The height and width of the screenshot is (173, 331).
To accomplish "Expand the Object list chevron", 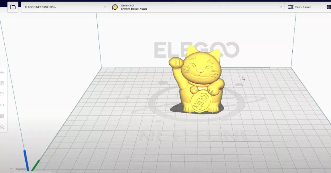I will pos(12,169).
